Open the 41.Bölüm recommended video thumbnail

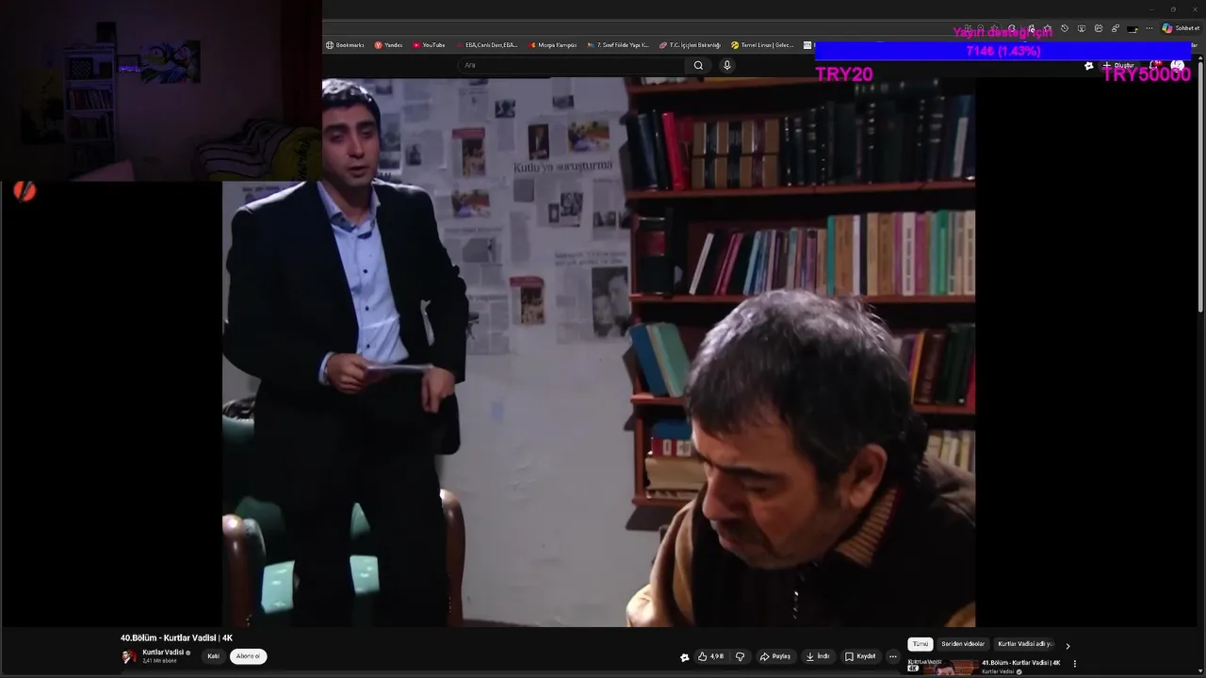point(941,667)
